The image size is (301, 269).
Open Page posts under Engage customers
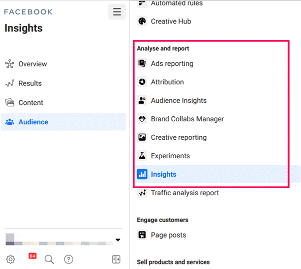point(168,235)
